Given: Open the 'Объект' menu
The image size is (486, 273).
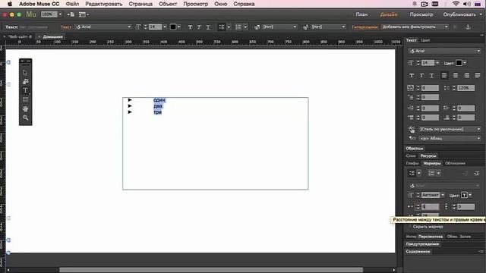Looking at the screenshot, I should coord(168,4).
